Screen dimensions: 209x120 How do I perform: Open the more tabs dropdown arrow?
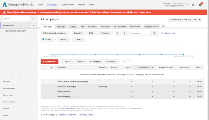[x=164, y=27]
